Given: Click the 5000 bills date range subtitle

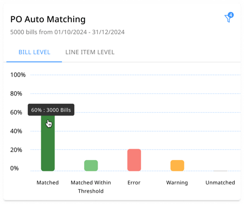Looking at the screenshot, I should (67, 32).
